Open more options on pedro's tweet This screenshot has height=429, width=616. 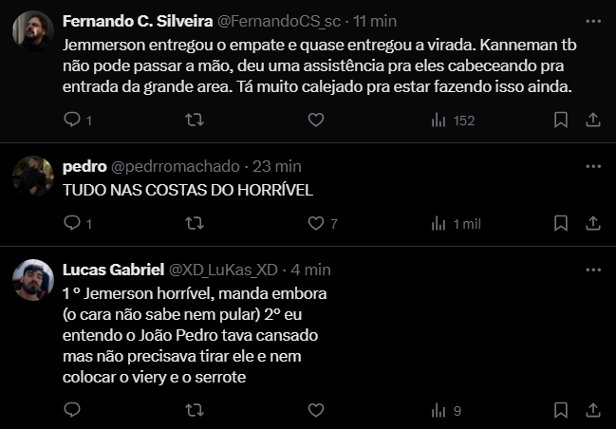click(x=593, y=166)
